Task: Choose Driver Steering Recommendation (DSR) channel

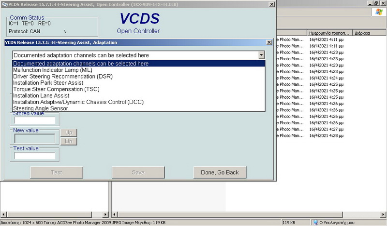Action: click(139, 76)
